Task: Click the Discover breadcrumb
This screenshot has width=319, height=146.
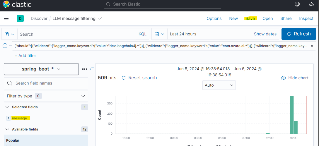Action: click(39, 18)
